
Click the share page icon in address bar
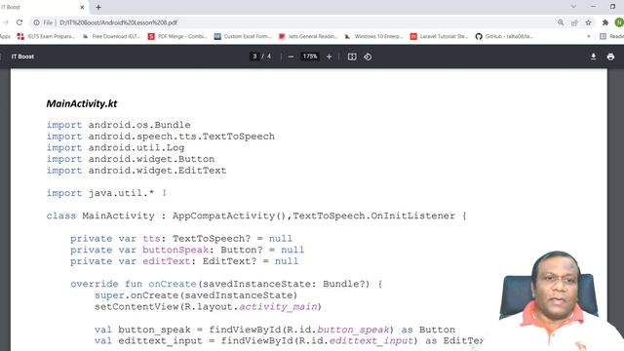pyautogui.click(x=574, y=22)
